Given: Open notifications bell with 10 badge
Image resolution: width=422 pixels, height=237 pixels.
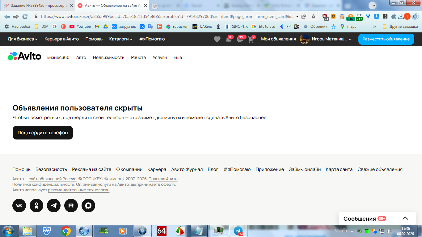Looking at the screenshot, I should click(x=229, y=39).
